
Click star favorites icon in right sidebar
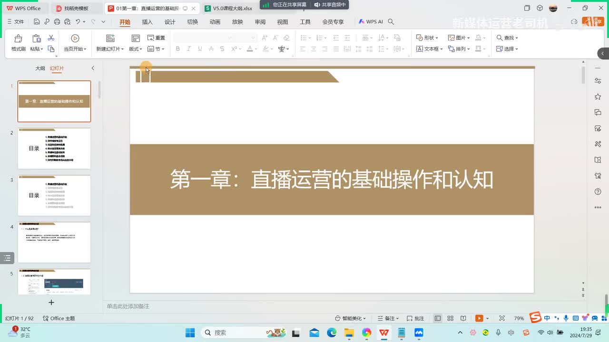pos(598,97)
